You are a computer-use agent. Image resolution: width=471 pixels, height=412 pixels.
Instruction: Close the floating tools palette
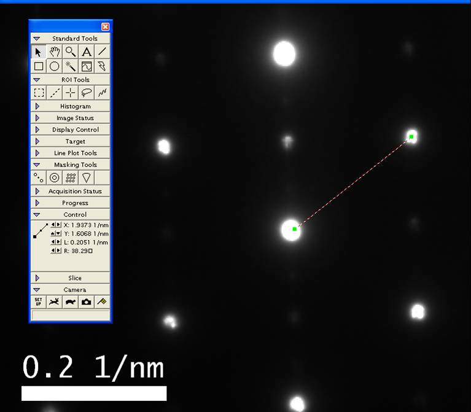tap(105, 27)
